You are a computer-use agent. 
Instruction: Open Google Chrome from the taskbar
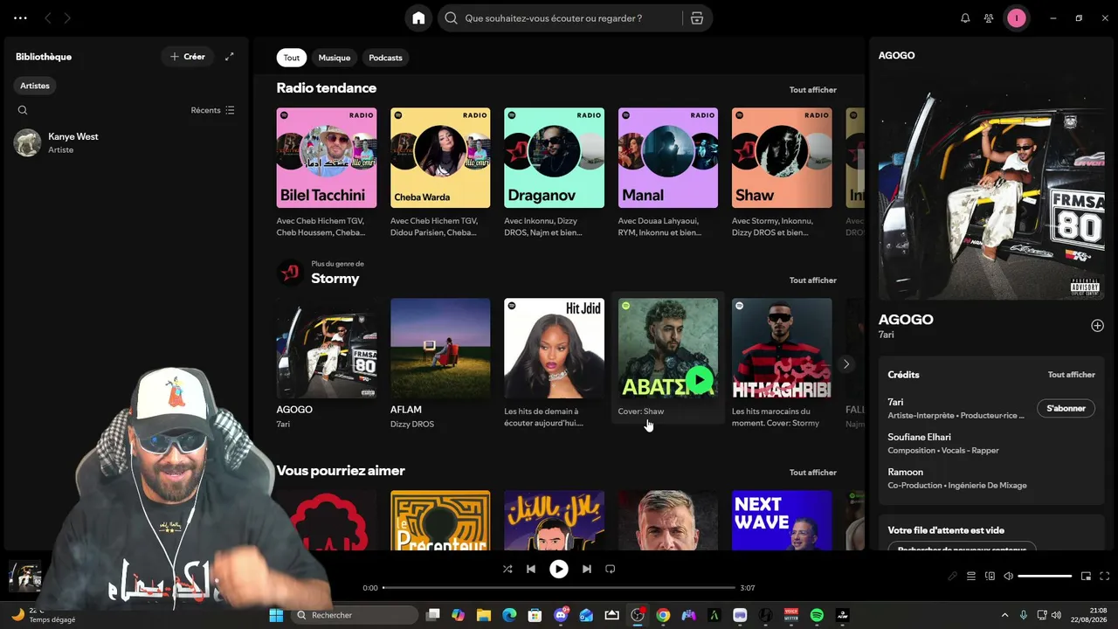[x=663, y=615]
